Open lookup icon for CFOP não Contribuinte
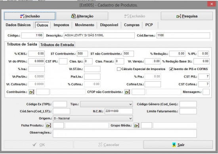 (127, 92)
